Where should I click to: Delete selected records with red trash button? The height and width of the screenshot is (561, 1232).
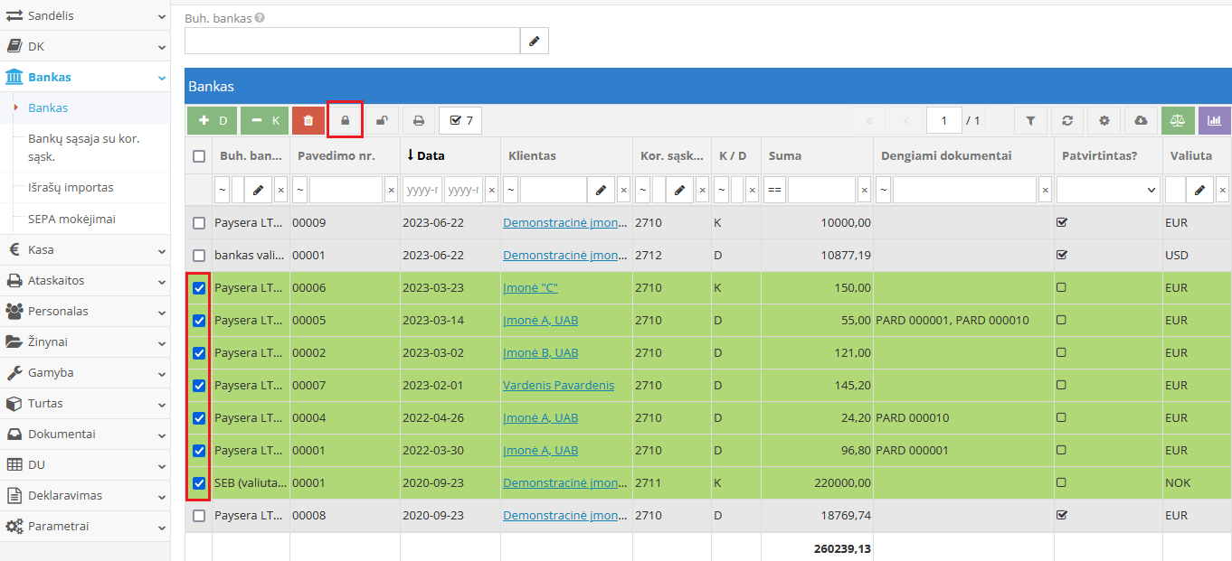pos(308,120)
